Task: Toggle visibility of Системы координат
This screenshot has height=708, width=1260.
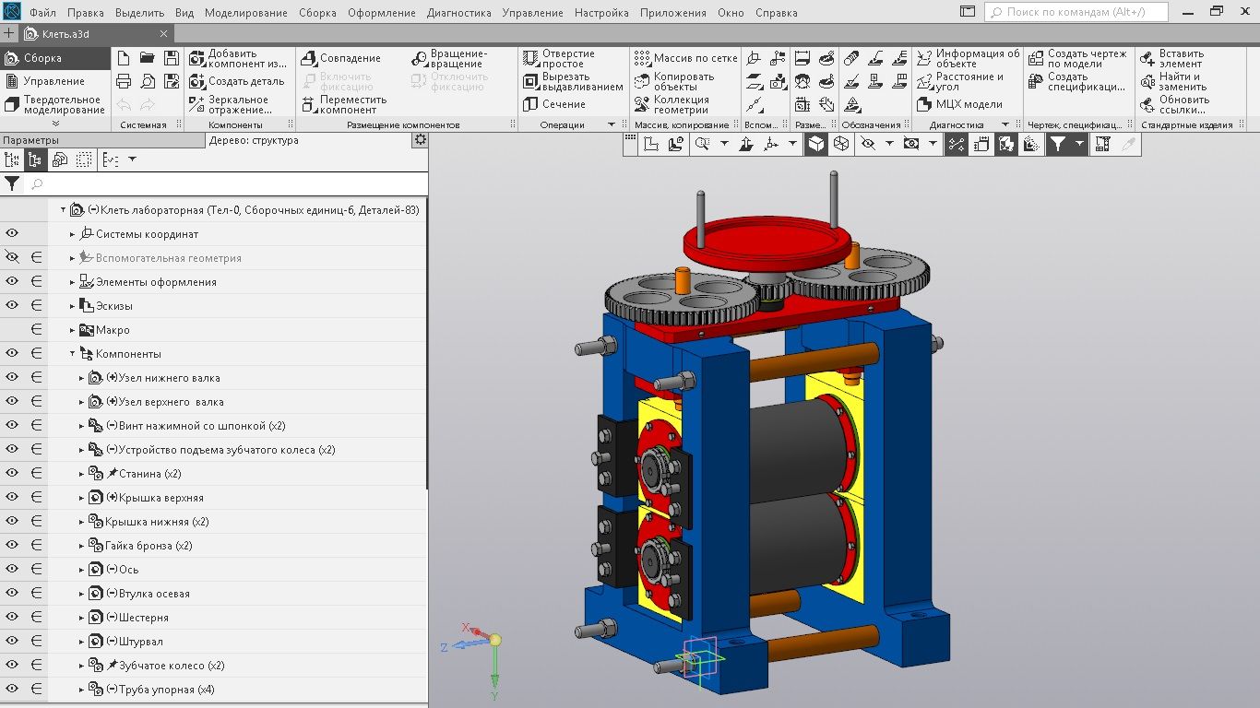Action: click(x=12, y=234)
